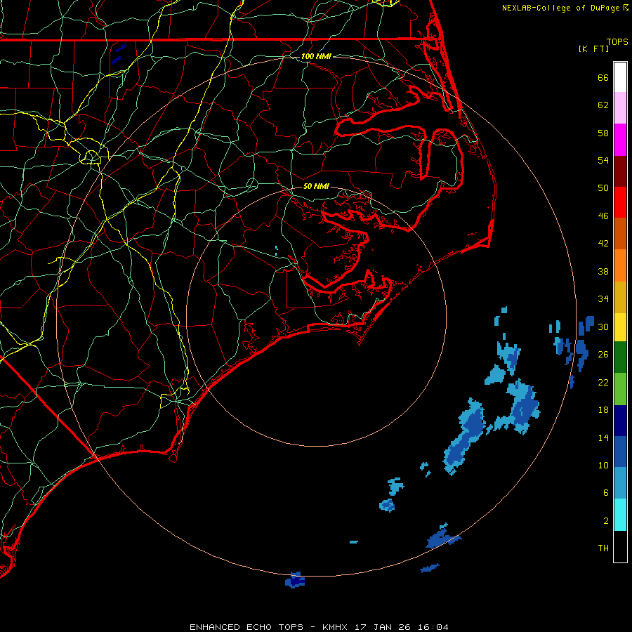Click the KMHX radar station identifier
This screenshot has width=632, height=632.
click(336, 627)
